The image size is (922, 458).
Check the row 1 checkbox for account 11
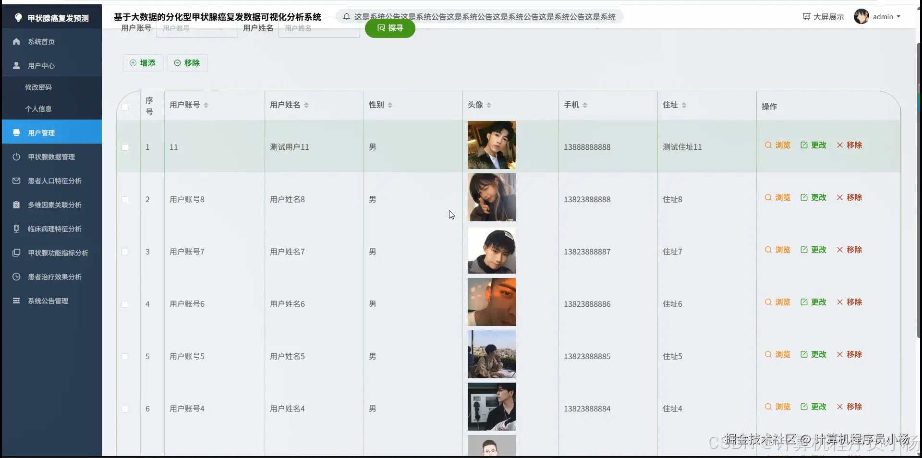125,147
